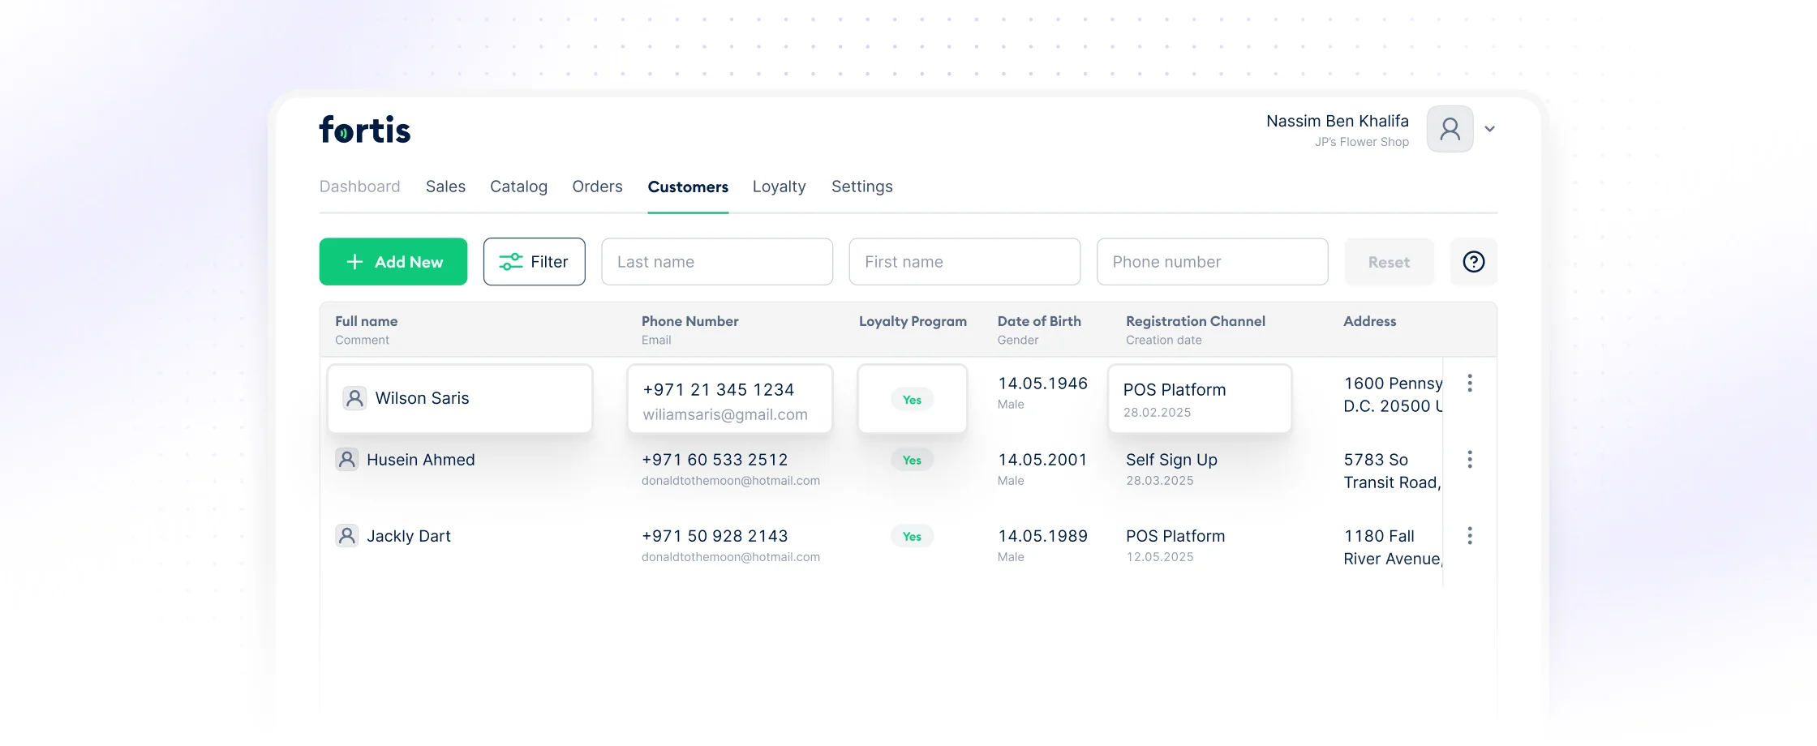Click the Full name column header
Viewport: 1817px width, 746px height.
(x=366, y=321)
